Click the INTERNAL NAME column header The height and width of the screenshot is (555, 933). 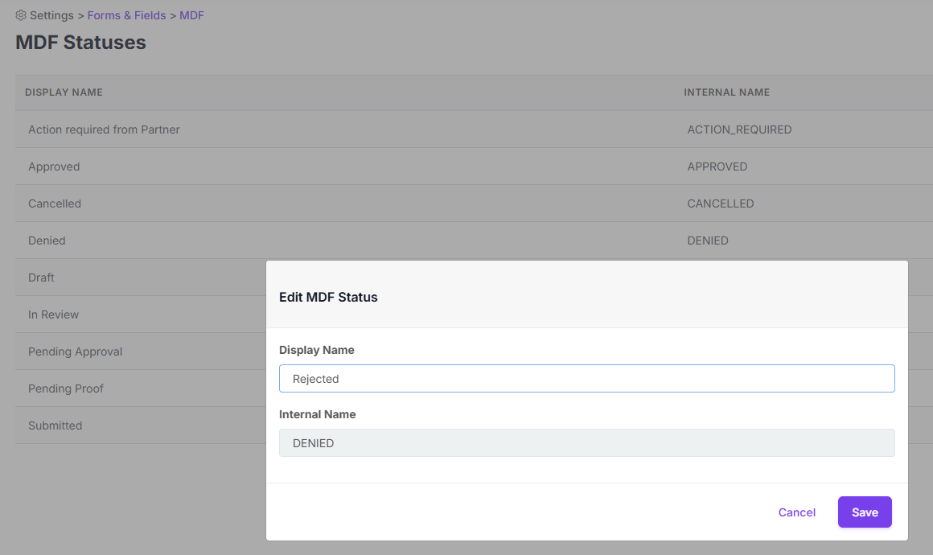(726, 92)
